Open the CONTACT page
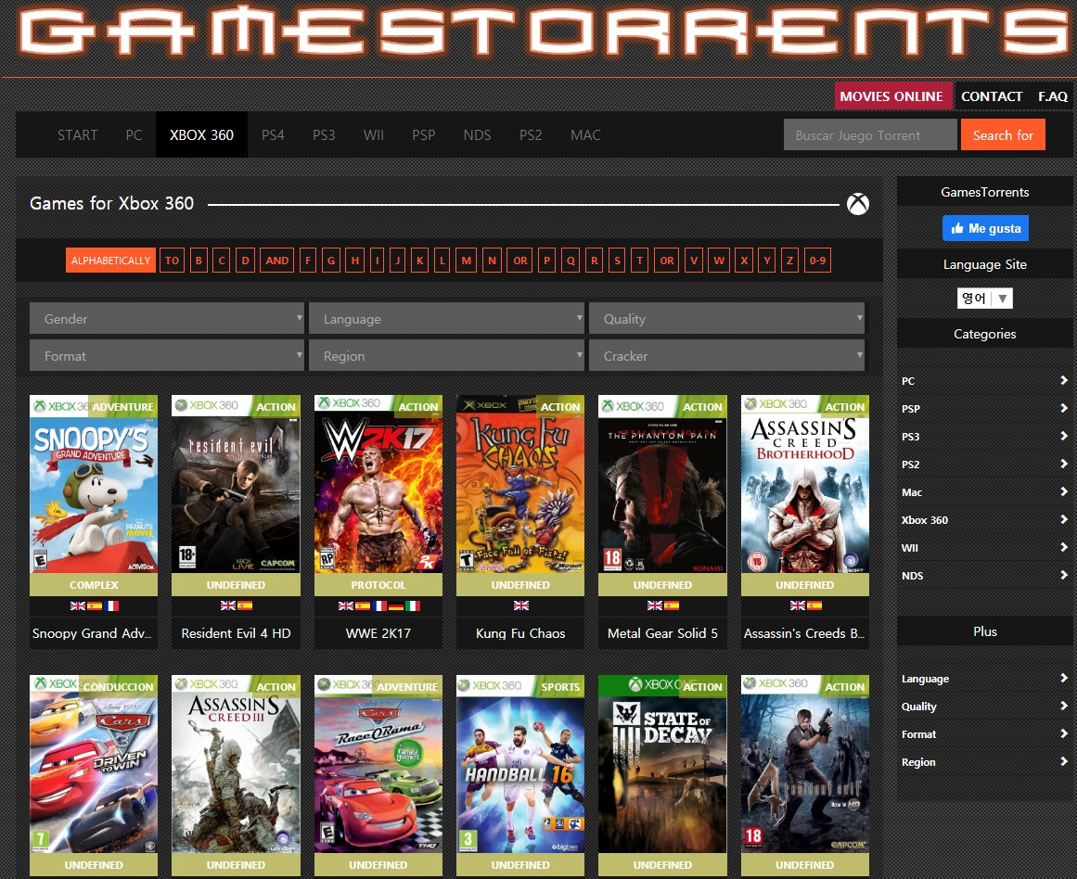This screenshot has height=879, width=1077. 991,96
